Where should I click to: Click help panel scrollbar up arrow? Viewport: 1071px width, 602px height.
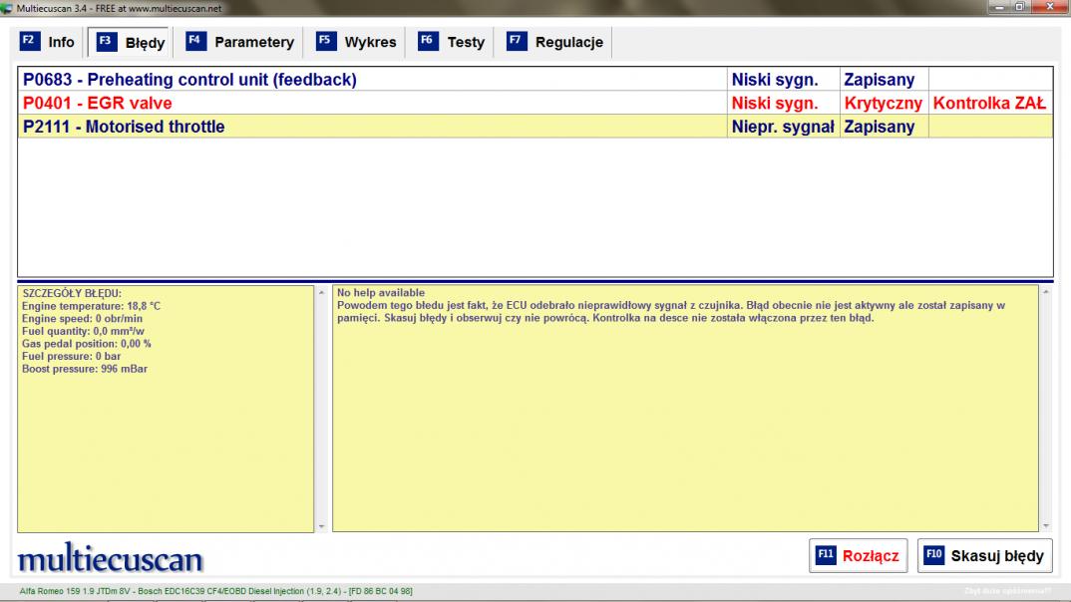[x=1046, y=292]
